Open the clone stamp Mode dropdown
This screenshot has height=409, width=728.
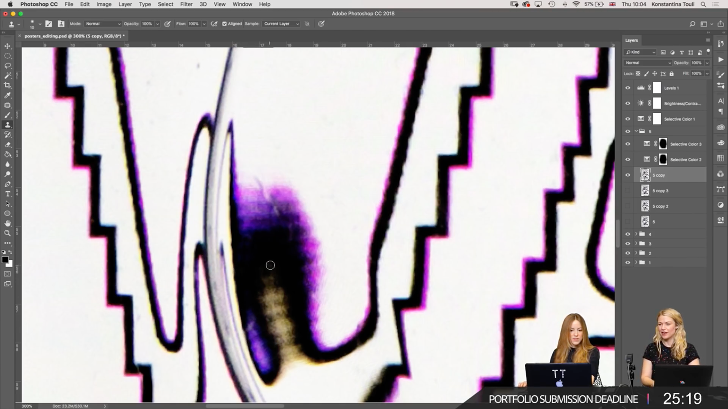(102, 24)
